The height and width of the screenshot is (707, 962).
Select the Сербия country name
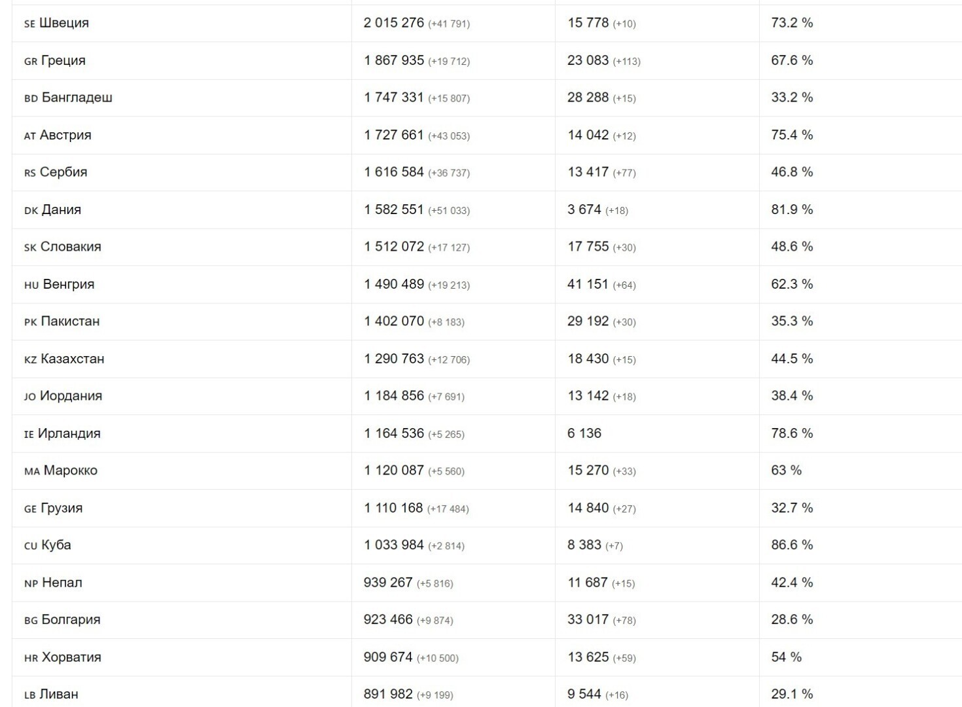coord(63,172)
